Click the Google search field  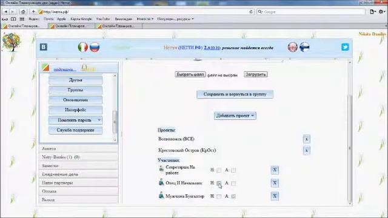pos(310,12)
